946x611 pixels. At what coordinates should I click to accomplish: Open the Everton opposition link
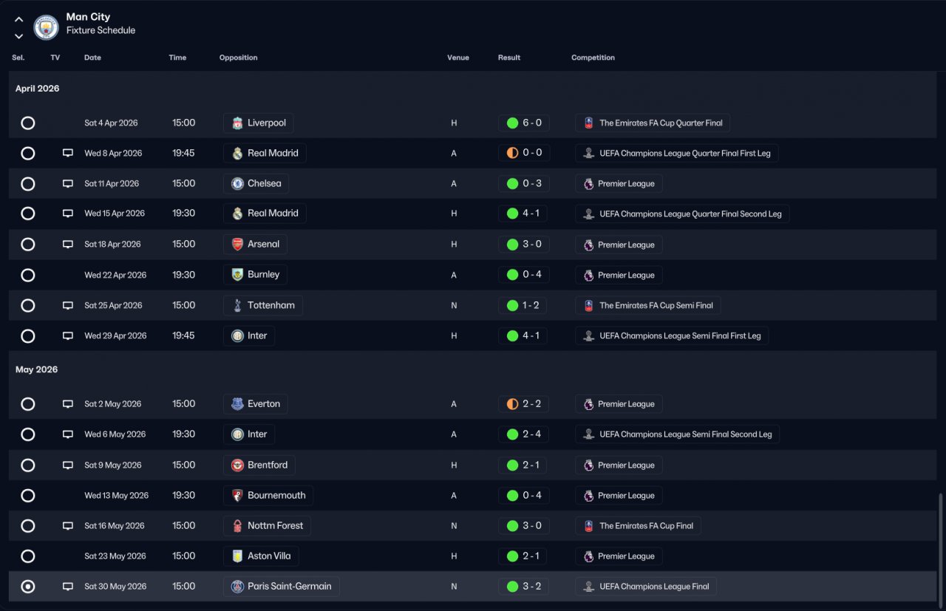click(x=256, y=404)
